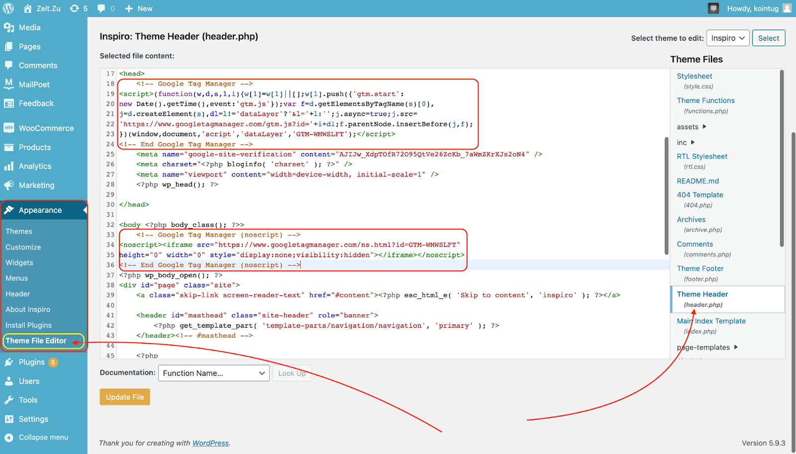Click the Plugins update count badge
Image resolution: width=796 pixels, height=454 pixels.
click(x=53, y=363)
